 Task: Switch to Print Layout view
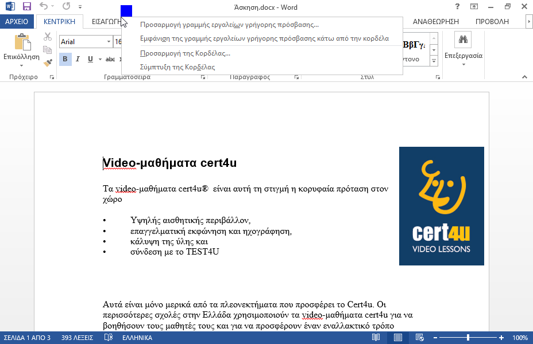click(397, 338)
